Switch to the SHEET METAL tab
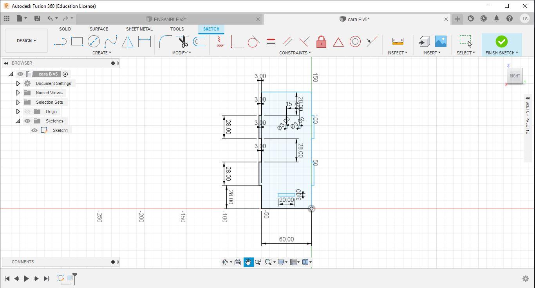 [139, 29]
